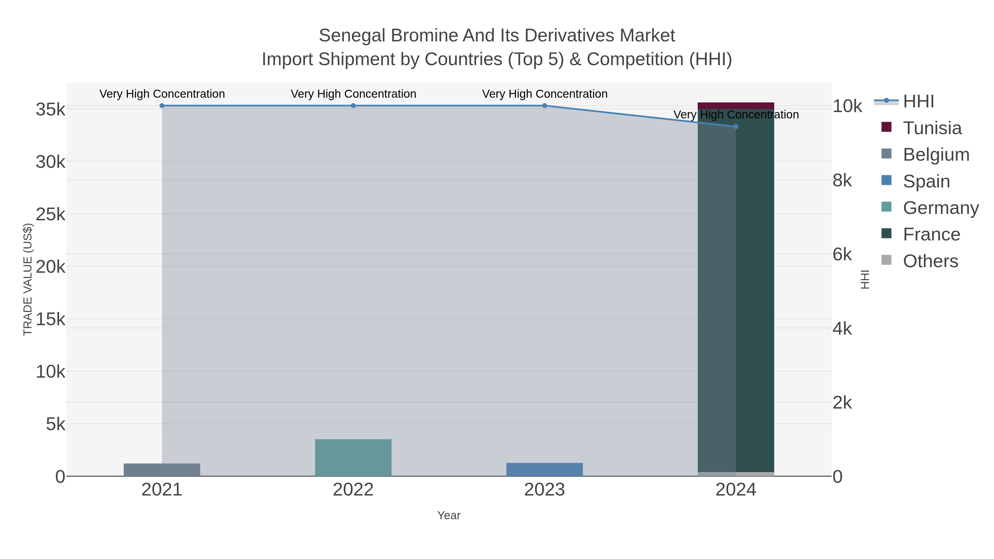Click the 'Very High Concentration' label above 2021
Viewport: 994px width, 559px height.
click(162, 94)
